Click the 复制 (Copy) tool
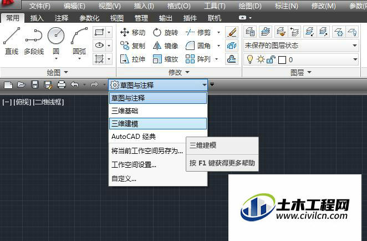This screenshot has height=241, width=367. pyautogui.click(x=132, y=46)
